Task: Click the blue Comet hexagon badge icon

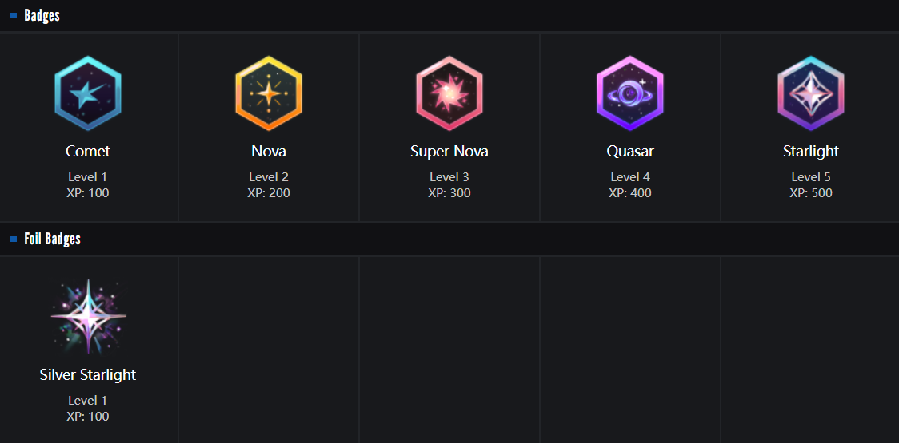Action: [88, 93]
